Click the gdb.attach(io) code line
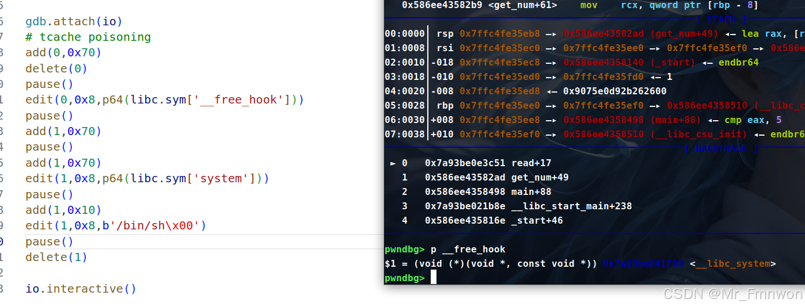 (x=74, y=22)
